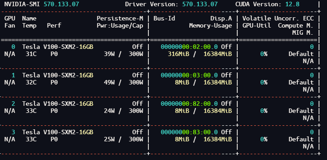
Task: Click the 31C temperature of GPU 0
Action: (x=31, y=54)
